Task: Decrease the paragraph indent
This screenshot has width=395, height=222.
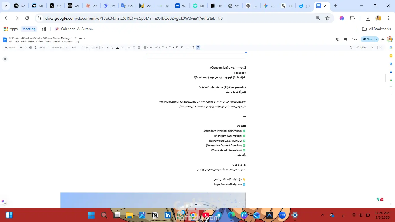Action: [177, 47]
